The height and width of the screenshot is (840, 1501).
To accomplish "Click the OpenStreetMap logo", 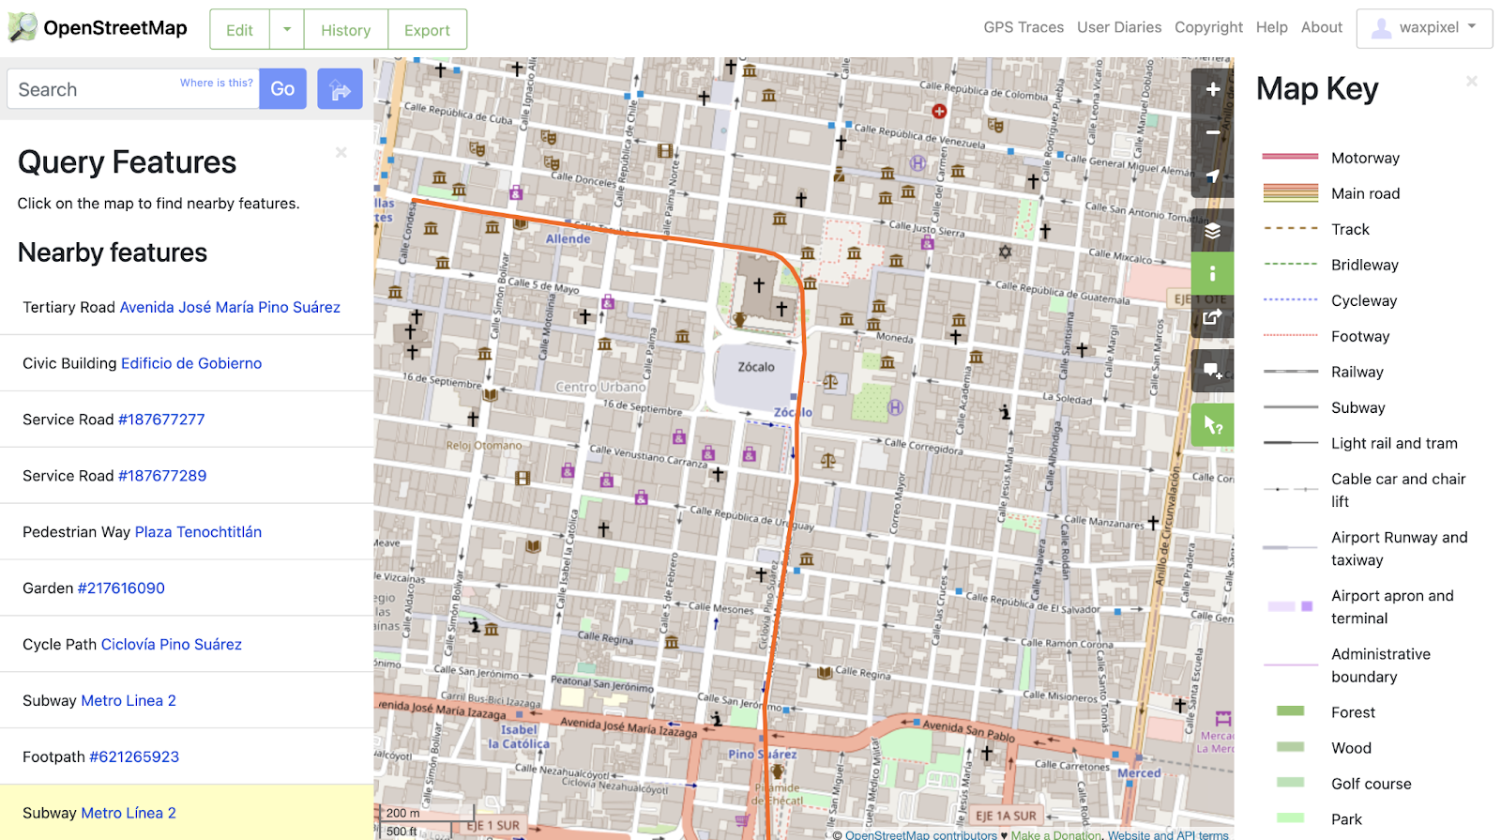I will tap(98, 28).
